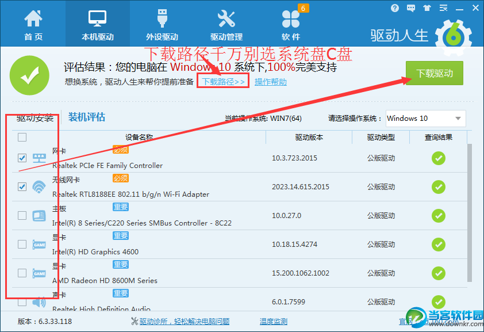This screenshot has width=484, height=332.
Task: Check the AMD Radeon HD 8600M checkbox
Action: point(22,273)
